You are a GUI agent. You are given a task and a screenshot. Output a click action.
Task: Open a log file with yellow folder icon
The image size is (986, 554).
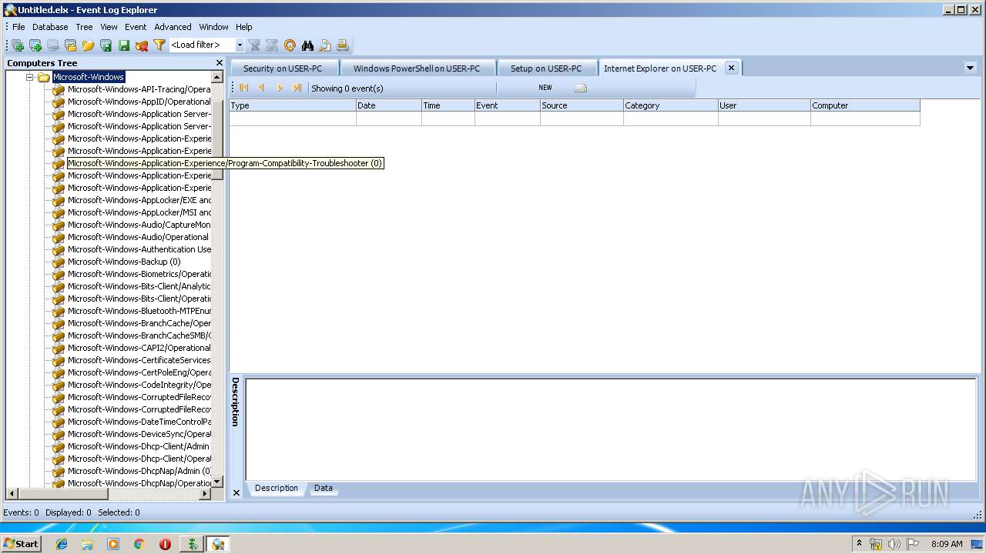click(x=89, y=45)
